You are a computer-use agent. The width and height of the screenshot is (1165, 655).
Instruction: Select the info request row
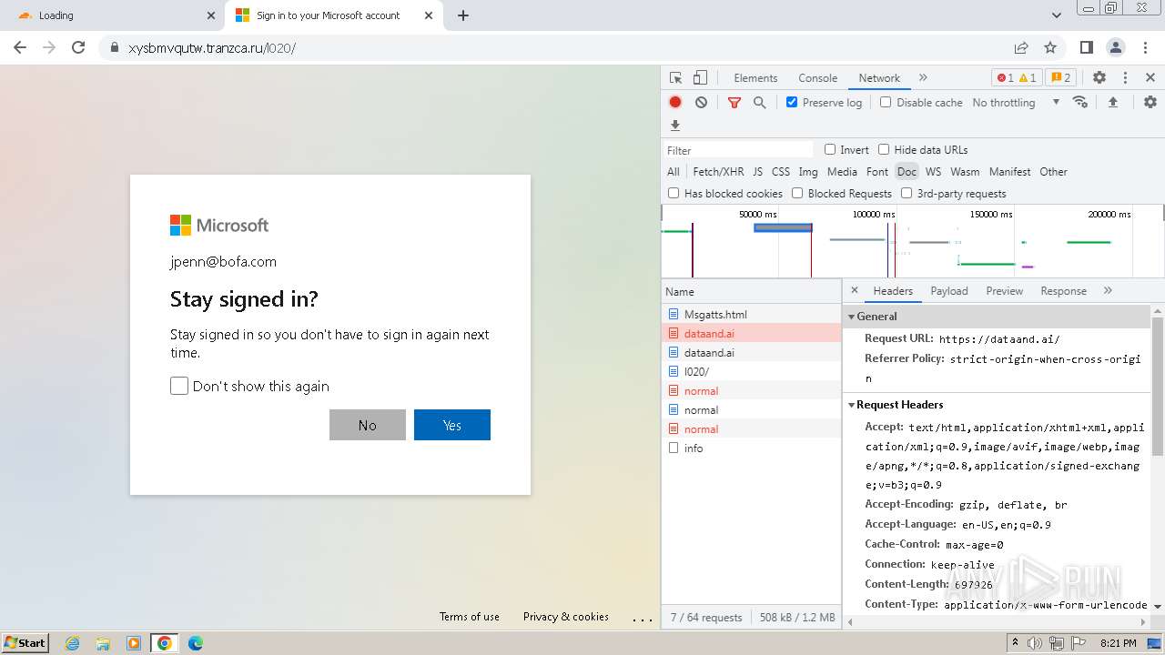[x=752, y=448]
